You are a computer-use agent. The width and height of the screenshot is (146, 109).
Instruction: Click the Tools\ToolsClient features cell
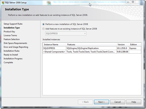pos(91,52)
